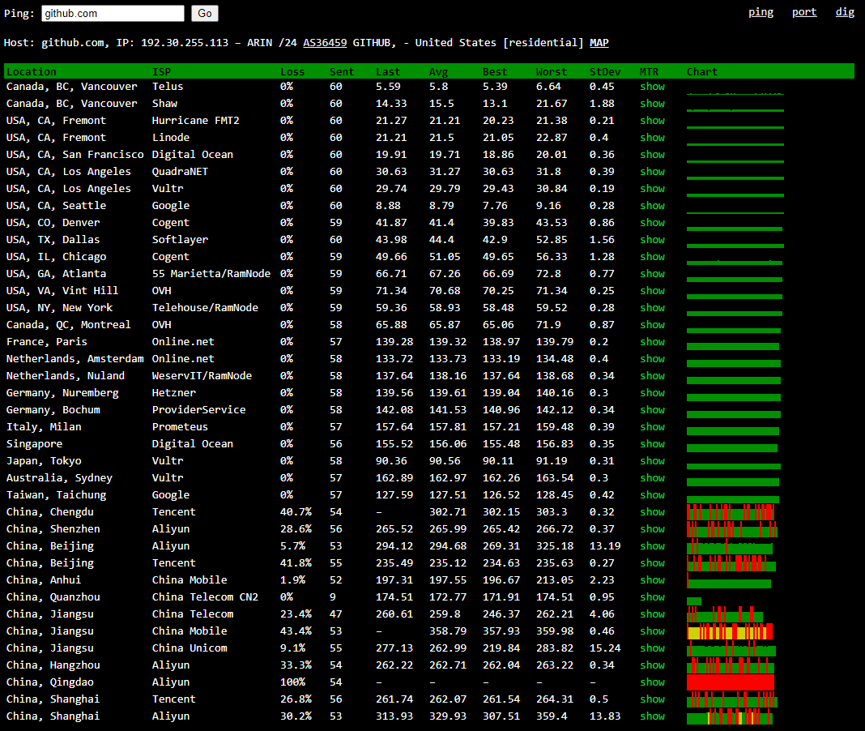The height and width of the screenshot is (731, 865).
Task: Show MTR for the Taiwan, Taichung row
Action: (652, 494)
